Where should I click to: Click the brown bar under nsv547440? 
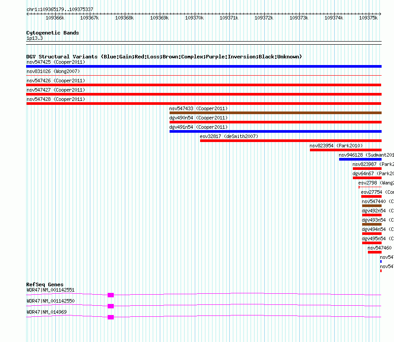(x=372, y=206)
